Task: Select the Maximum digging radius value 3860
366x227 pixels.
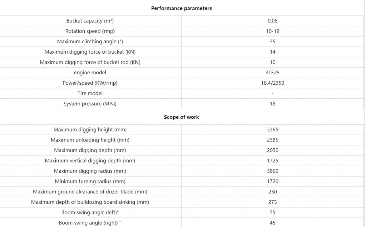Action: pos(272,171)
